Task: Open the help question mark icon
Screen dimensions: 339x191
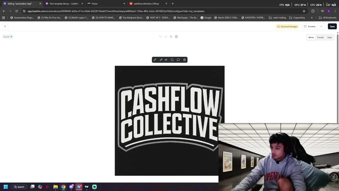Action: 176,37
